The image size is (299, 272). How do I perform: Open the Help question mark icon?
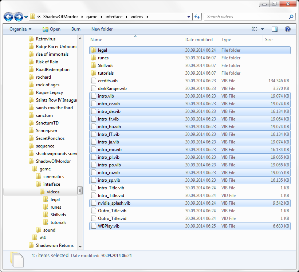[288, 29]
